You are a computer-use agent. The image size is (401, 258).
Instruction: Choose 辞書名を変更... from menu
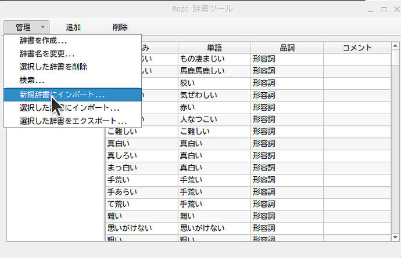[73, 54]
